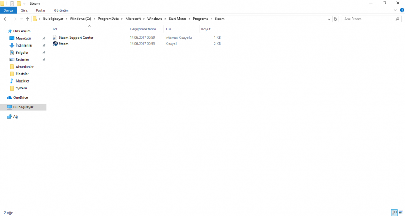Open the Dosya menu
The width and height of the screenshot is (405, 216).
[8, 10]
